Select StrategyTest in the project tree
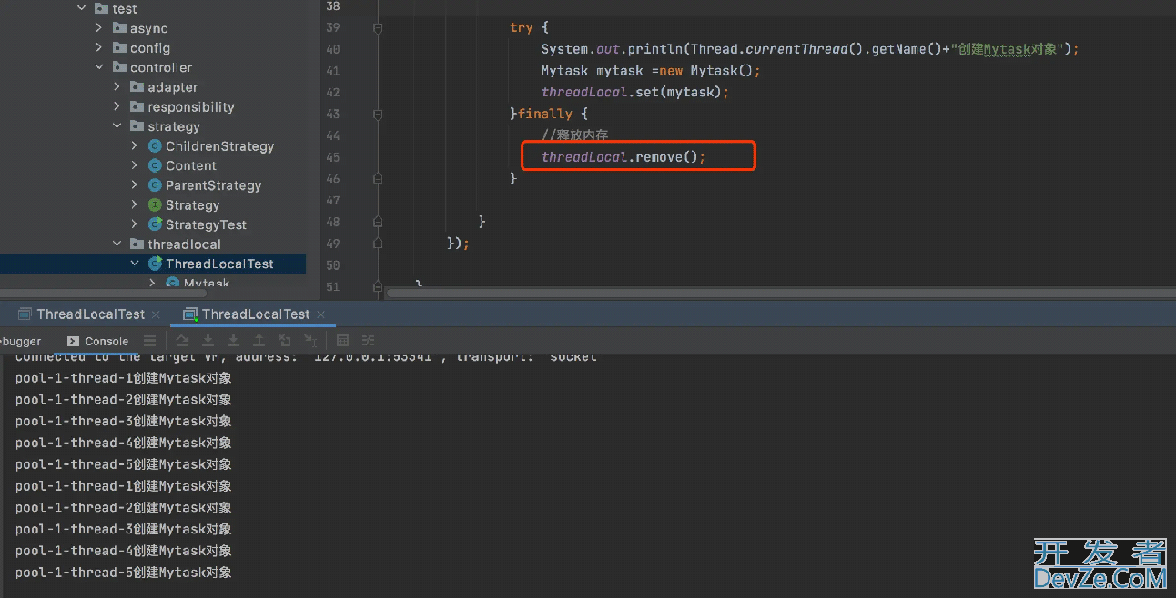Viewport: 1176px width, 598px height. [153, 224]
